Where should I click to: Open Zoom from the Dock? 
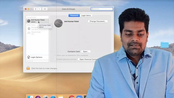[x=79, y=97]
